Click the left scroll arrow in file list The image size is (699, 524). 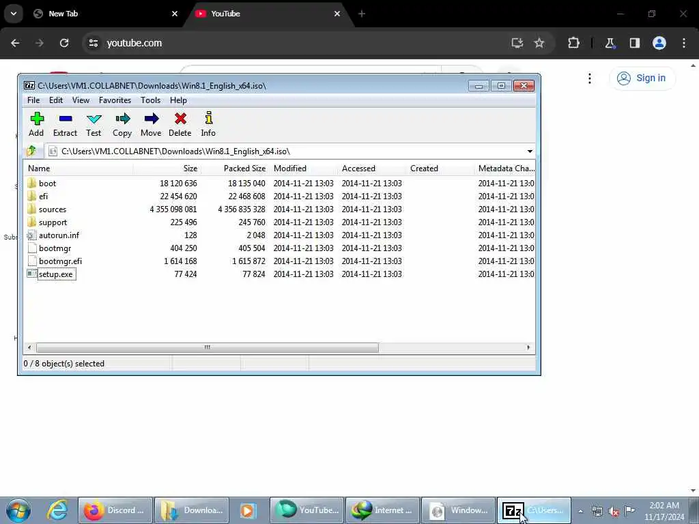pyautogui.click(x=29, y=347)
